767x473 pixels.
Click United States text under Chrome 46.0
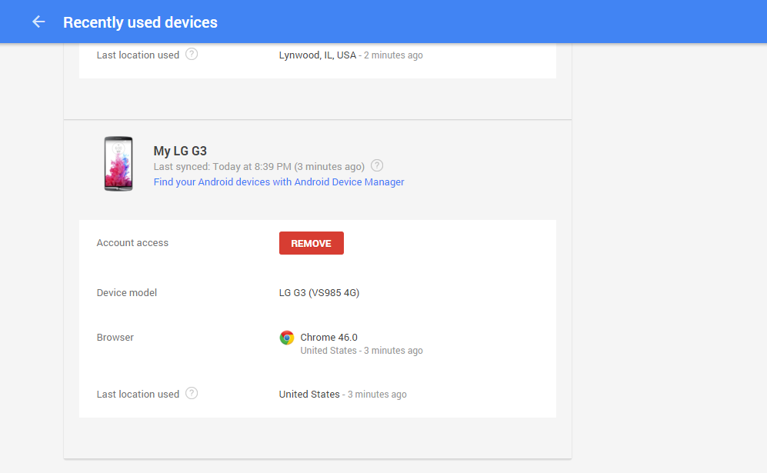328,351
